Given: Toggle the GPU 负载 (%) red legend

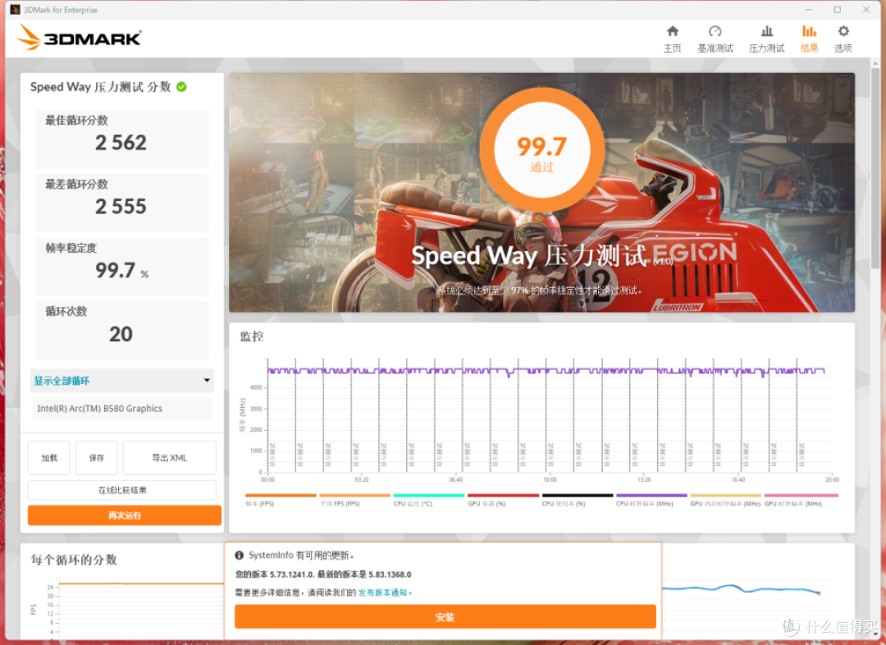Looking at the screenshot, I should point(503,500).
